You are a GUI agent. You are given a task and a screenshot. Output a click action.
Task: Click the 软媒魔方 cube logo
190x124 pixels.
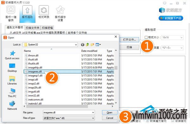[x=170, y=10]
